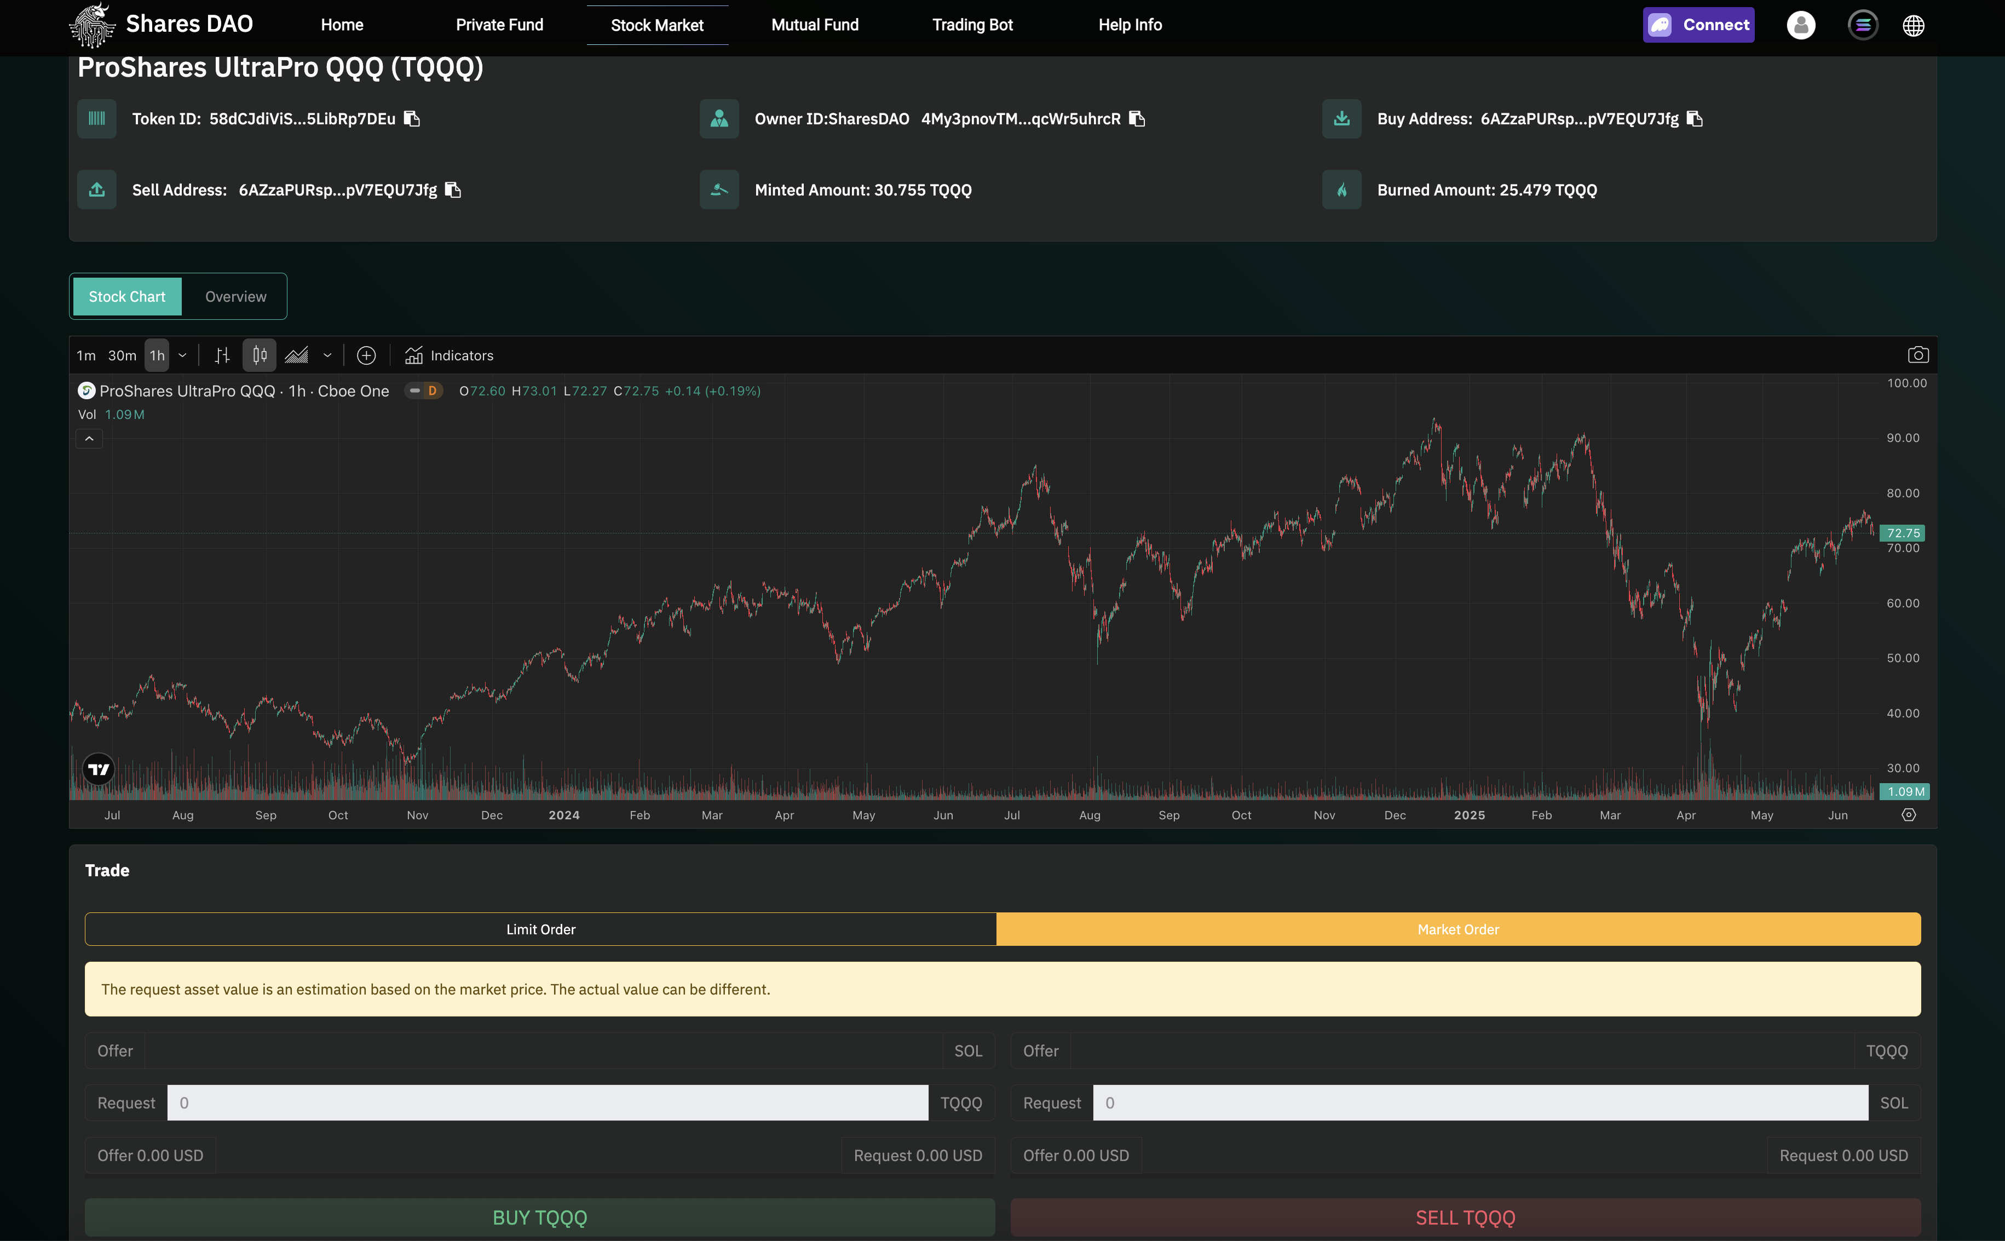
Task: Click the Owner ID person icon
Action: pyautogui.click(x=719, y=119)
